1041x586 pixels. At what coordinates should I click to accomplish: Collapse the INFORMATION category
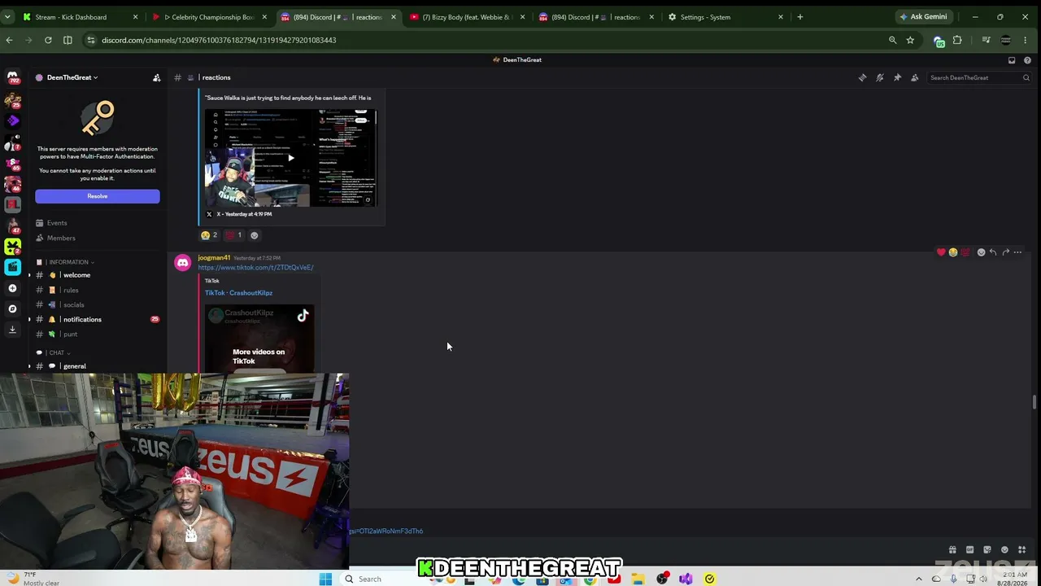(x=69, y=262)
